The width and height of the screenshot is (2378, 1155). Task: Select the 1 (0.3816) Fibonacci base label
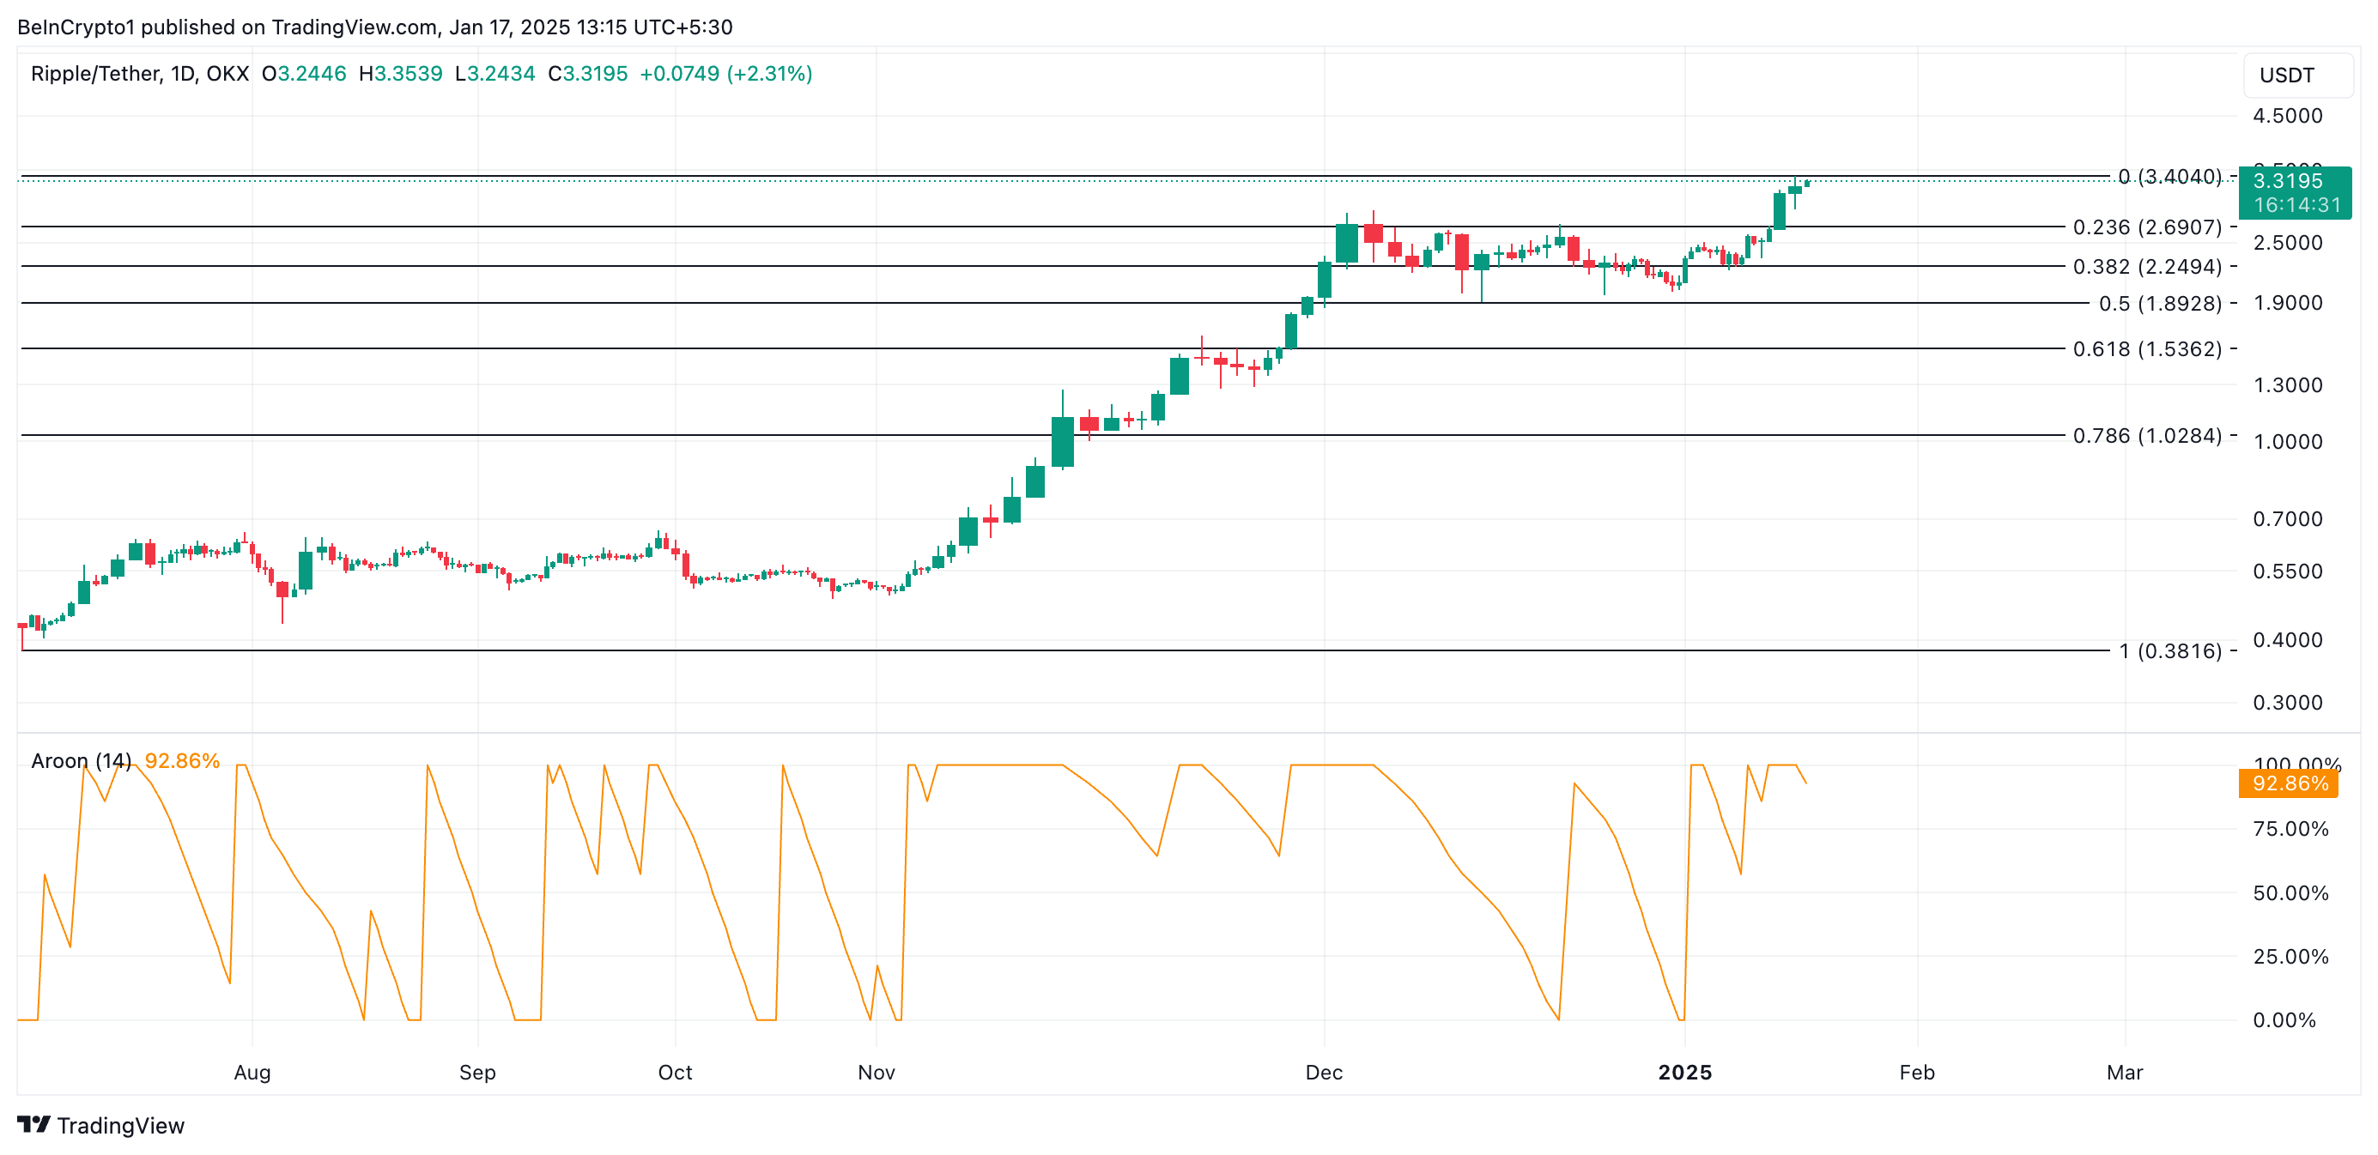click(x=2169, y=651)
